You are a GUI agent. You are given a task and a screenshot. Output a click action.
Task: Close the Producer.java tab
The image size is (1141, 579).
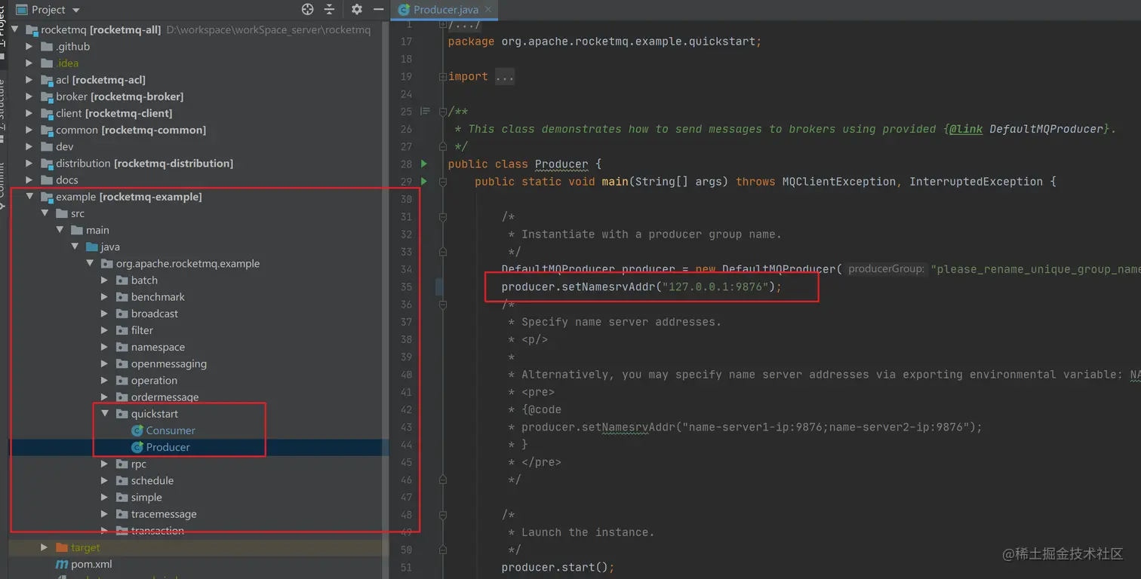click(489, 10)
